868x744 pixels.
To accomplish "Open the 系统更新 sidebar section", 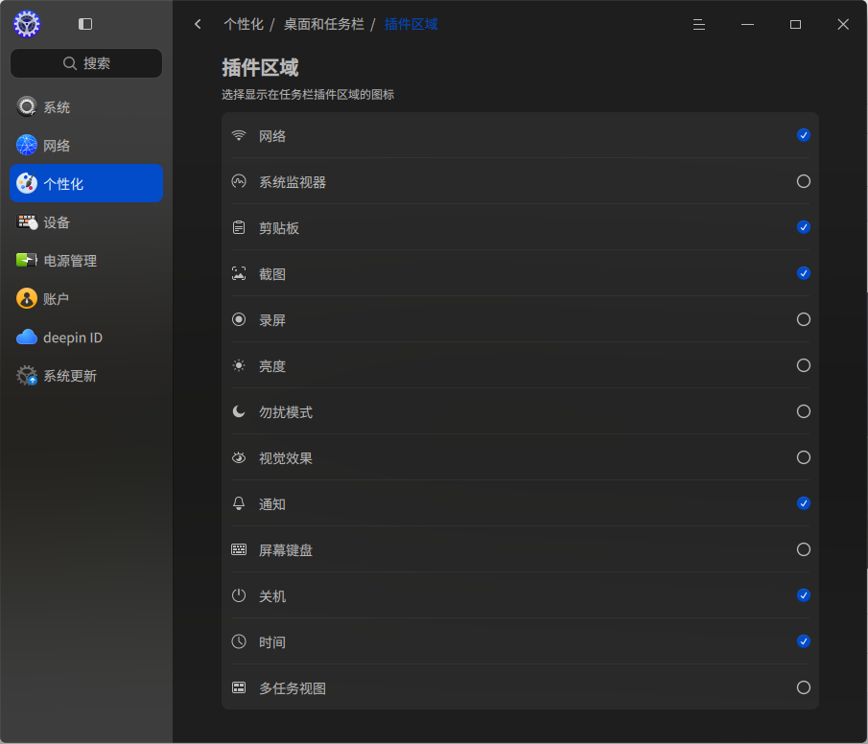I will tap(86, 375).
